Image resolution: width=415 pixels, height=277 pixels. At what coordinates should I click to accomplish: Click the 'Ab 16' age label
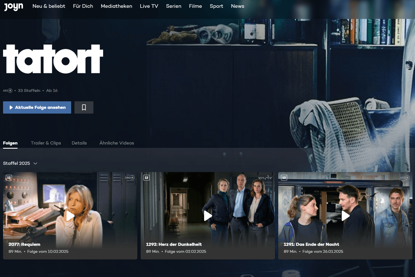(52, 90)
